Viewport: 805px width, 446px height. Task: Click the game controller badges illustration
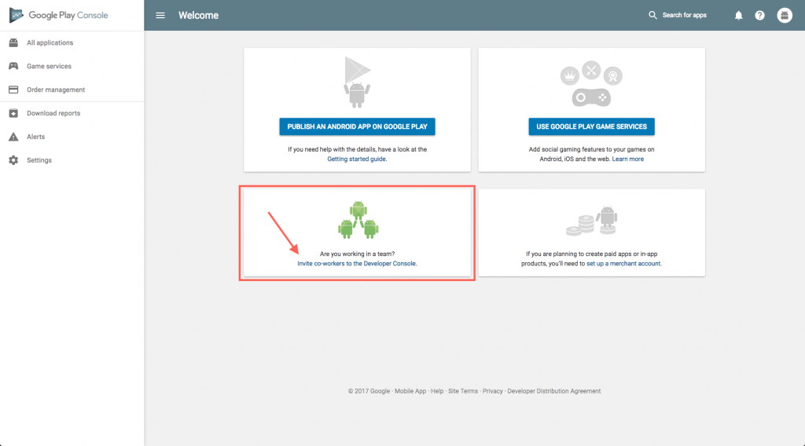tap(591, 84)
